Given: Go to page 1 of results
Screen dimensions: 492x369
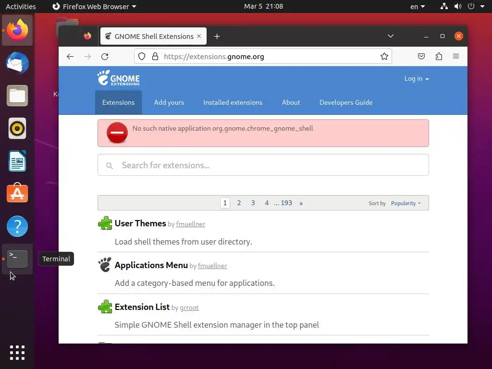Looking at the screenshot, I should 225,203.
